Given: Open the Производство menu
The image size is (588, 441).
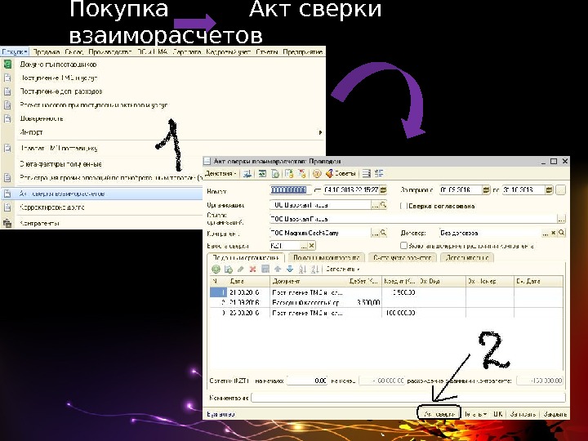Looking at the screenshot, I should click(x=110, y=52).
